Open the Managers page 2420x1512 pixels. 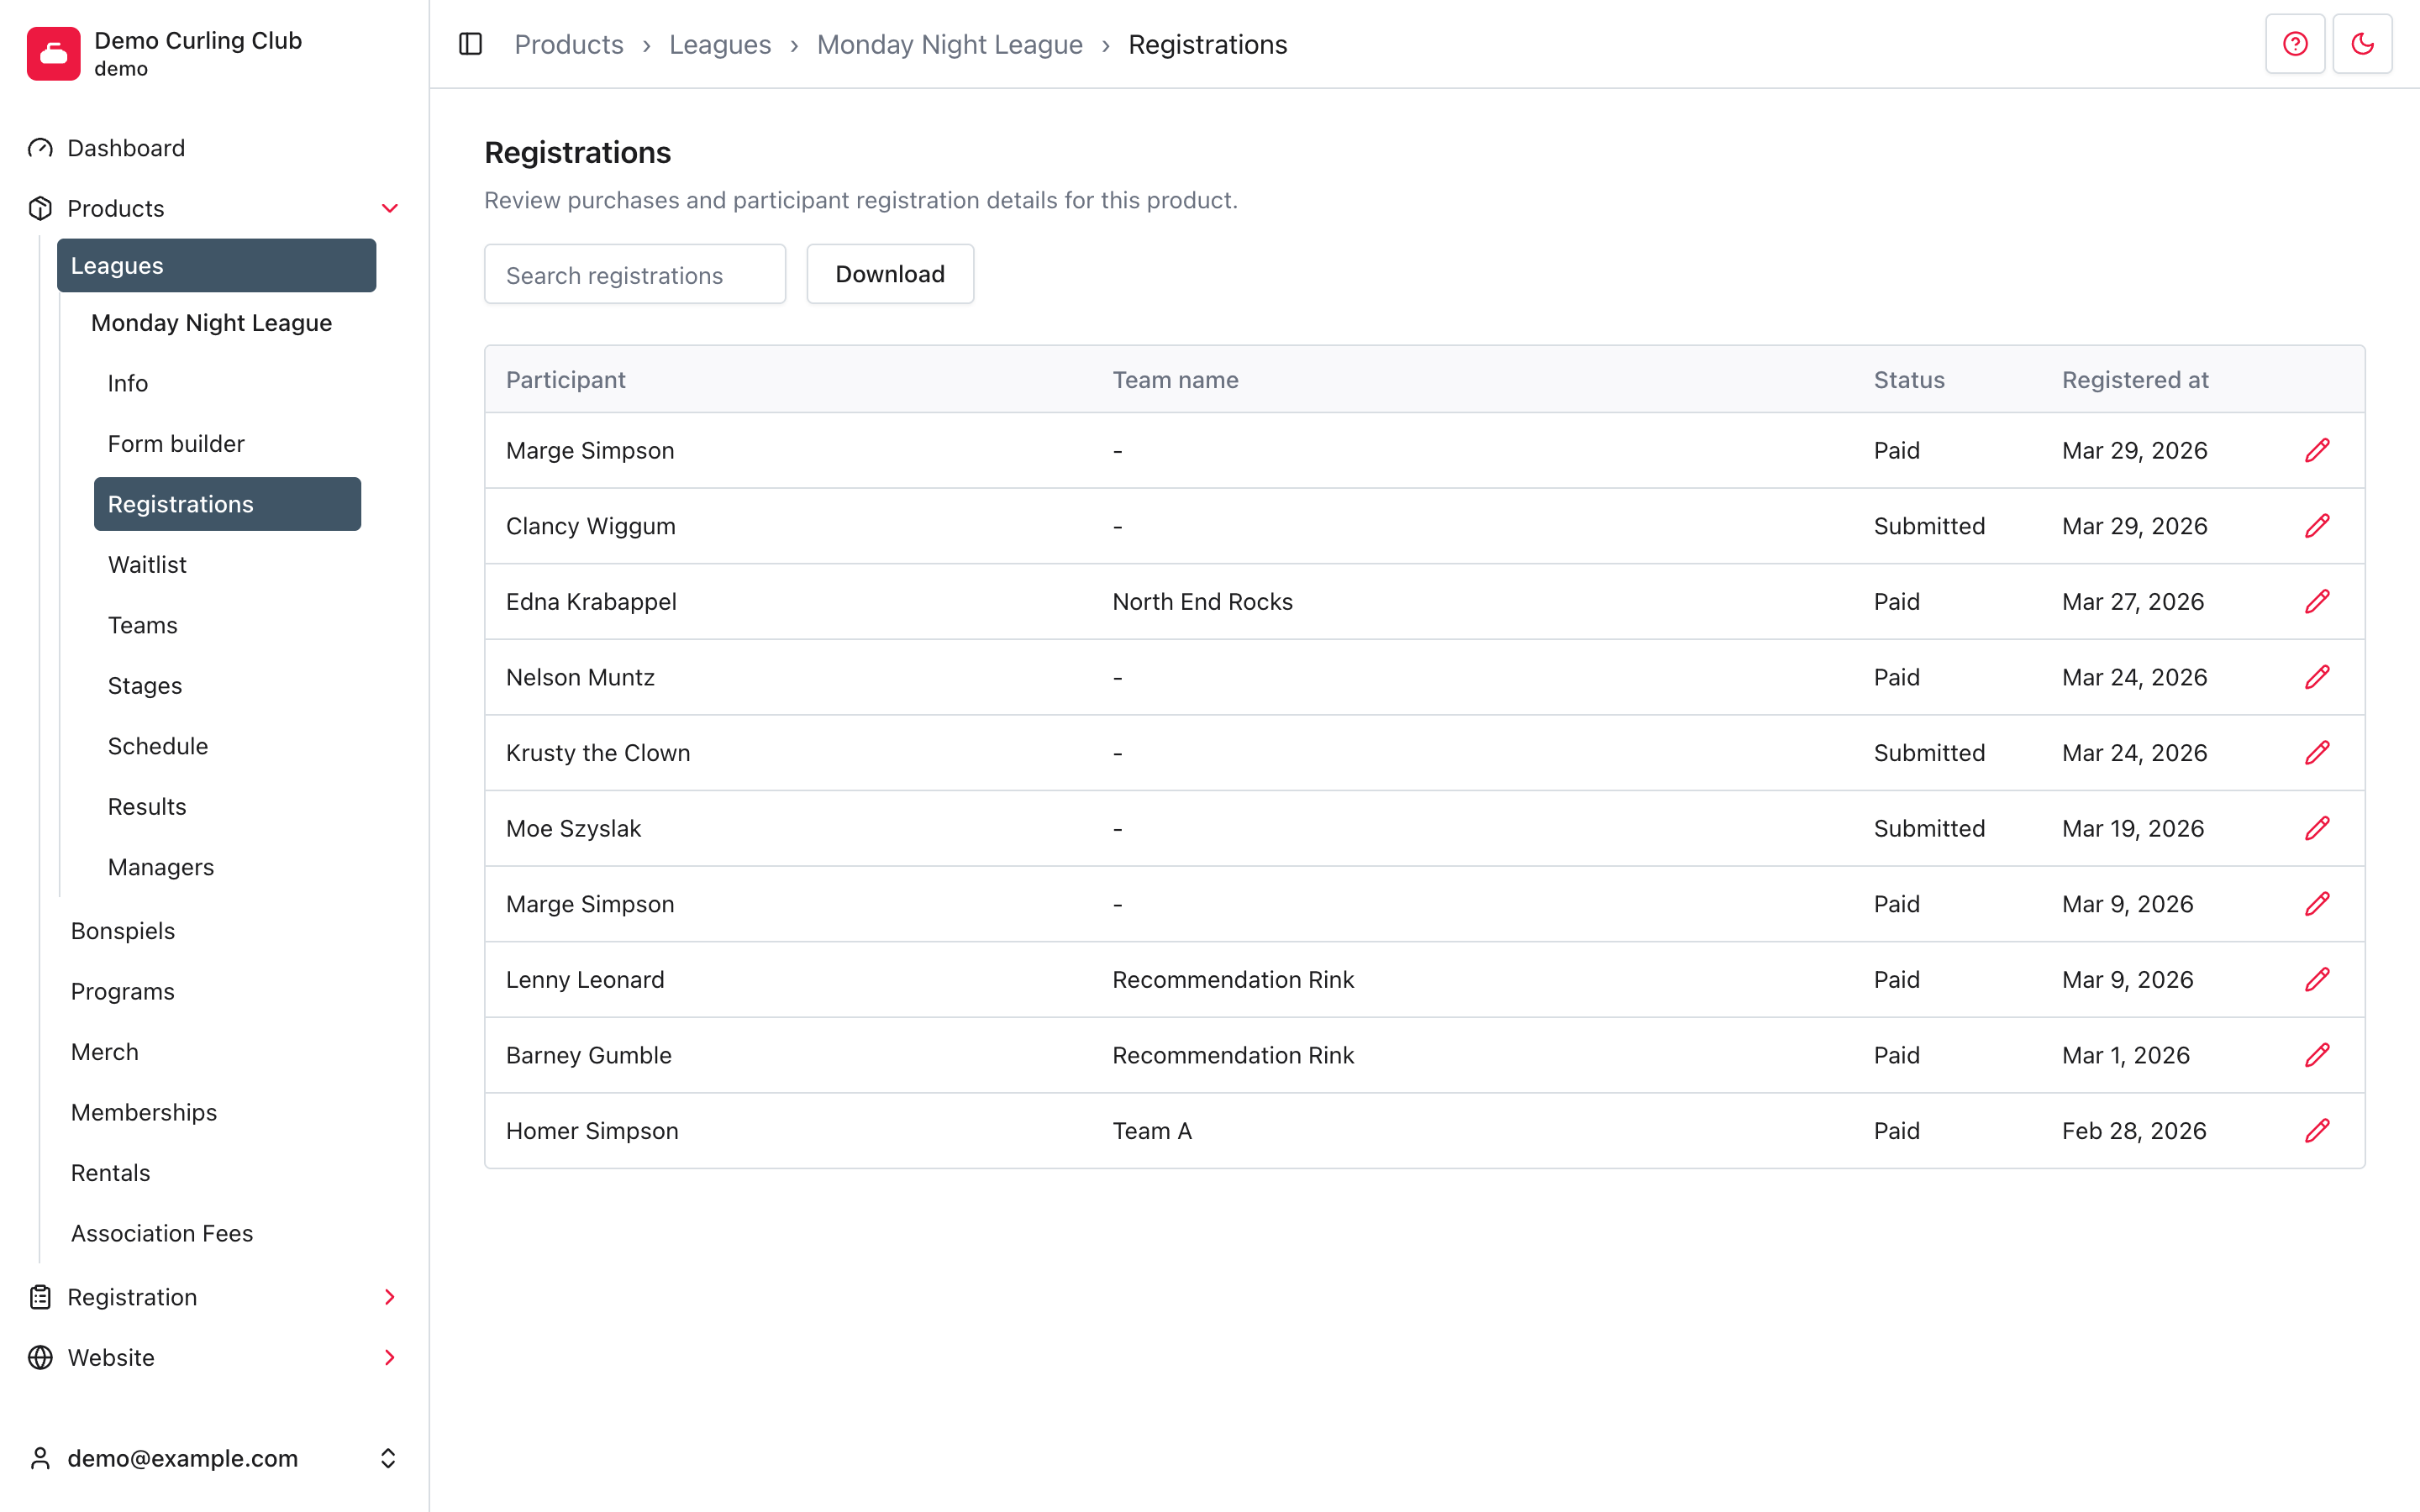[161, 867]
